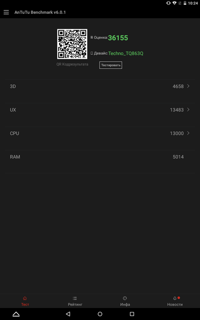Image resolution: width=200 pixels, height=320 pixels.
Task: Tap the vibrate mode status icon
Action: 168,3
